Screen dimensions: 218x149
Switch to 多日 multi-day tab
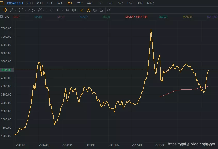pyautogui.click(x=40, y=3)
